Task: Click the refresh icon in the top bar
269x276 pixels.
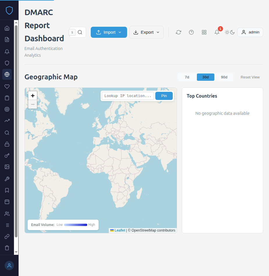Action: point(179,32)
